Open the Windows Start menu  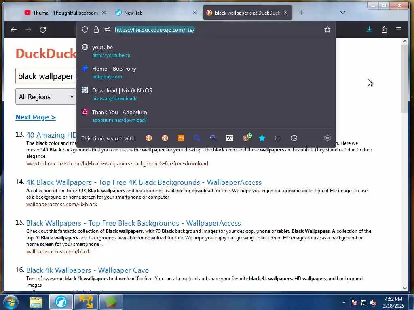coord(11,302)
